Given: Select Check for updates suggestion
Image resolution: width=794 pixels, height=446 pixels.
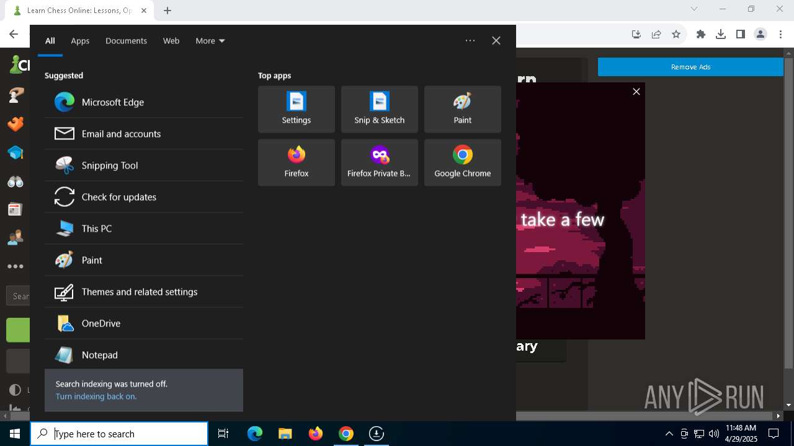Looking at the screenshot, I should point(144,197).
